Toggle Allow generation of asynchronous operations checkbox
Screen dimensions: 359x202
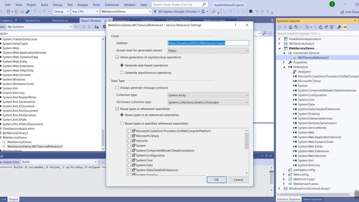pyautogui.click(x=117, y=57)
